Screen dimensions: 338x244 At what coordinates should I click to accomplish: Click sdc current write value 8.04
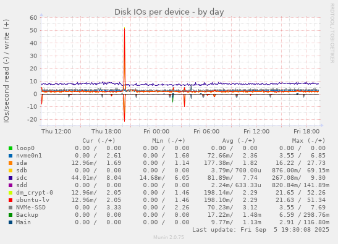[114, 178]
